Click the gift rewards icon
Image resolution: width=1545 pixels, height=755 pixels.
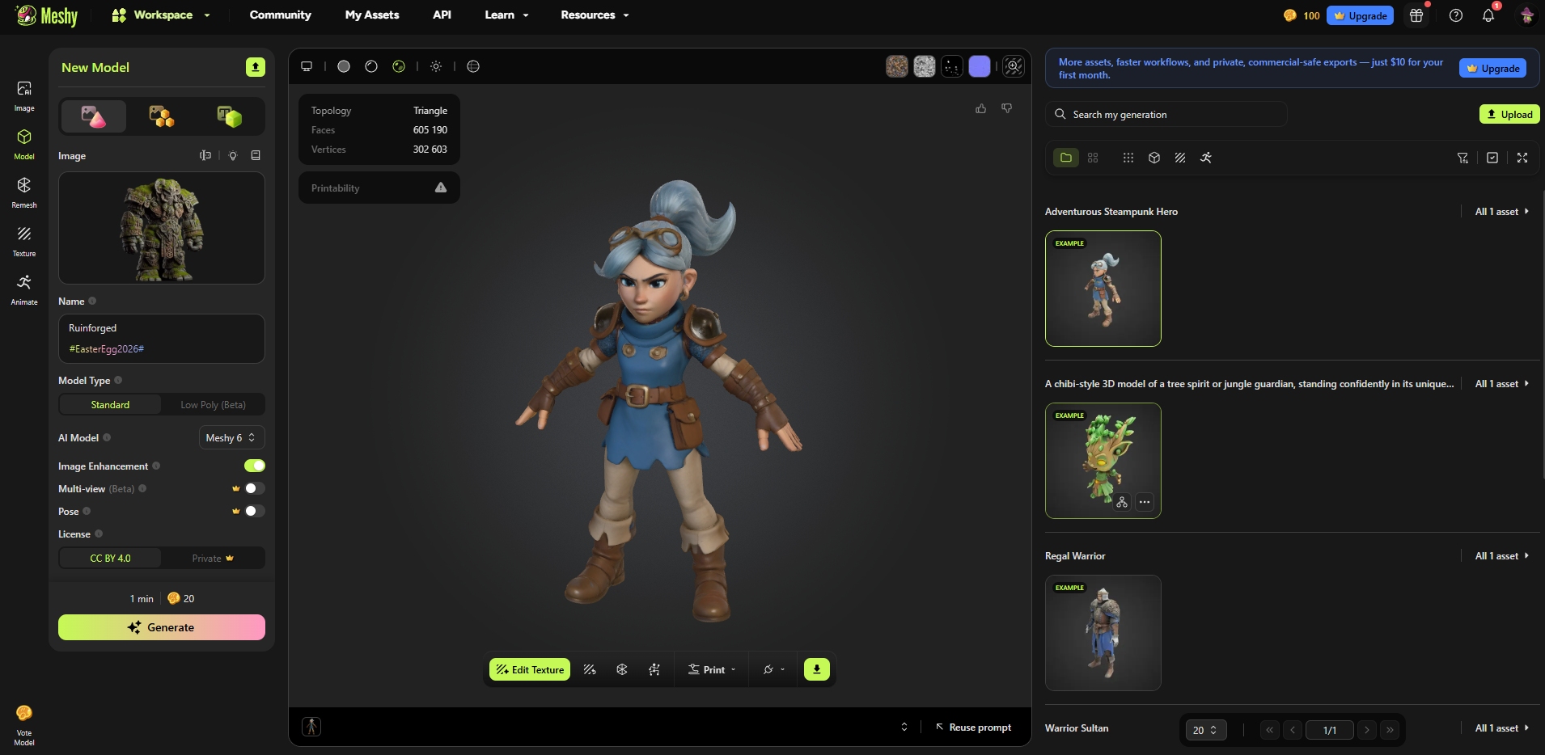coord(1416,15)
